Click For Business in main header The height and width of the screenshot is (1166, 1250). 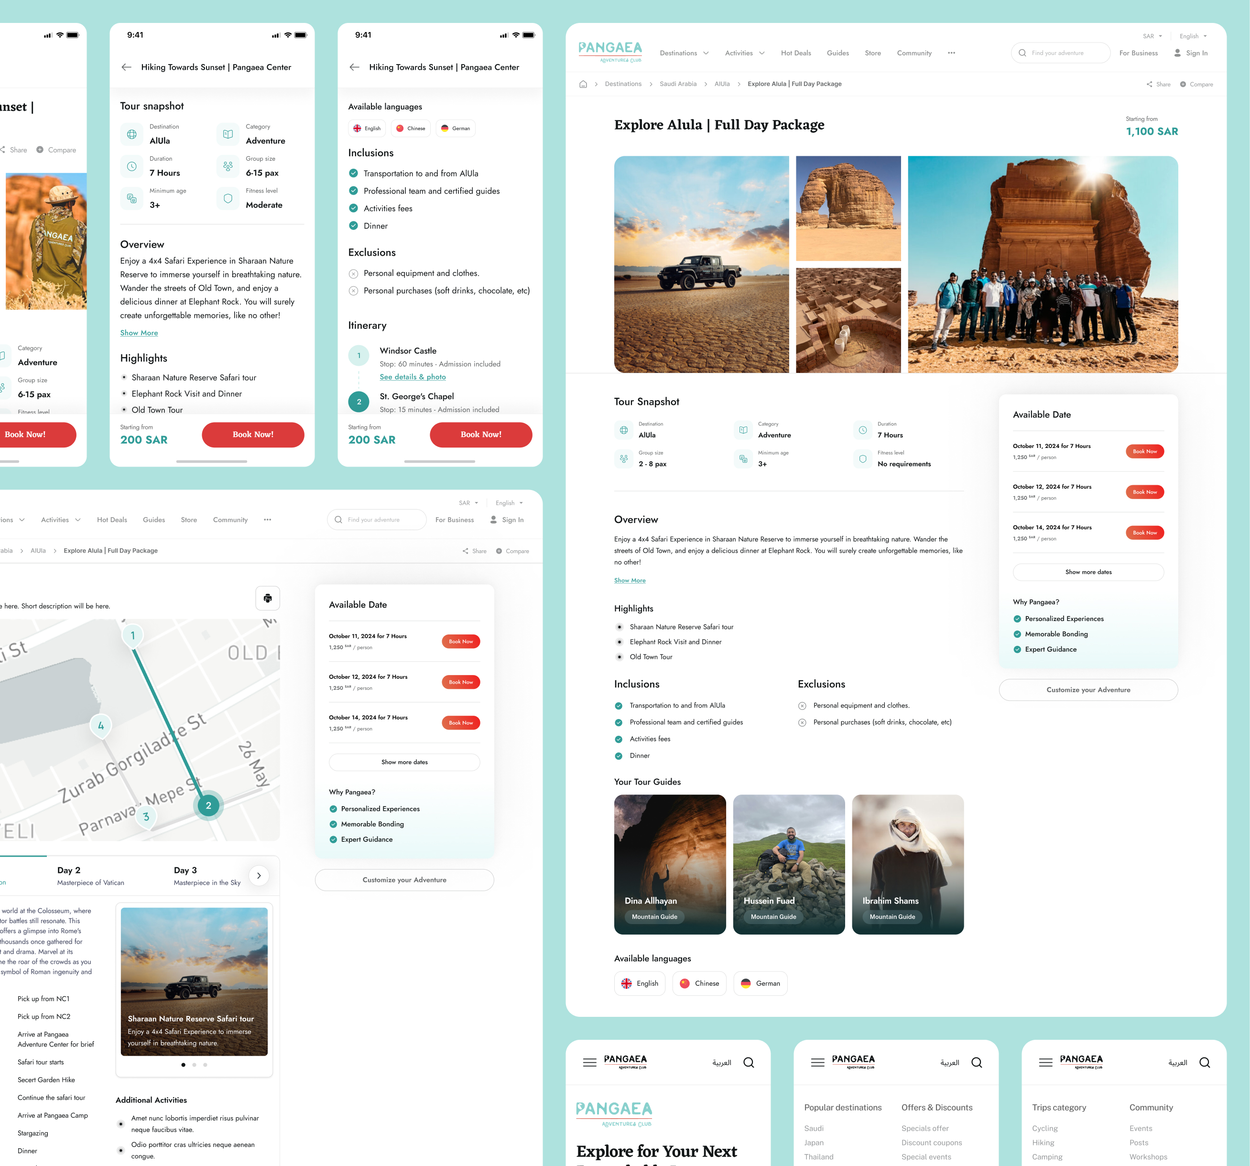pos(1138,54)
